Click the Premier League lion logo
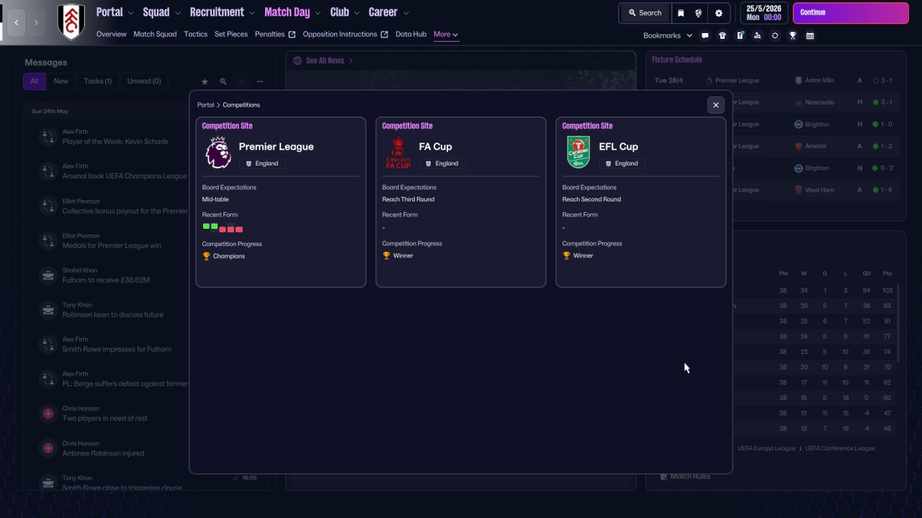 218,153
